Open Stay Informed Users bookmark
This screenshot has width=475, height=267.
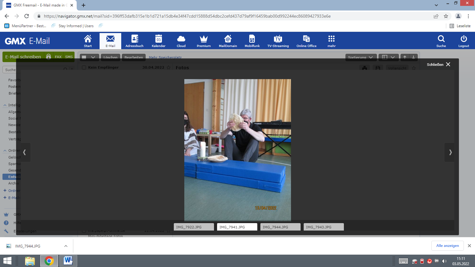73,26
